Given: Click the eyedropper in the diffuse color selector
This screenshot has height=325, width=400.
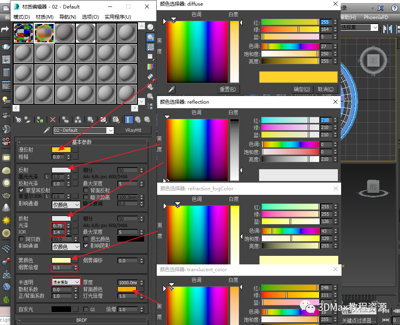Looking at the screenshot, I should (x=171, y=89).
